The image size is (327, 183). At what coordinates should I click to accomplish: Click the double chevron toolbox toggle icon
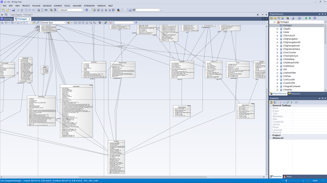[x=2, y=15]
